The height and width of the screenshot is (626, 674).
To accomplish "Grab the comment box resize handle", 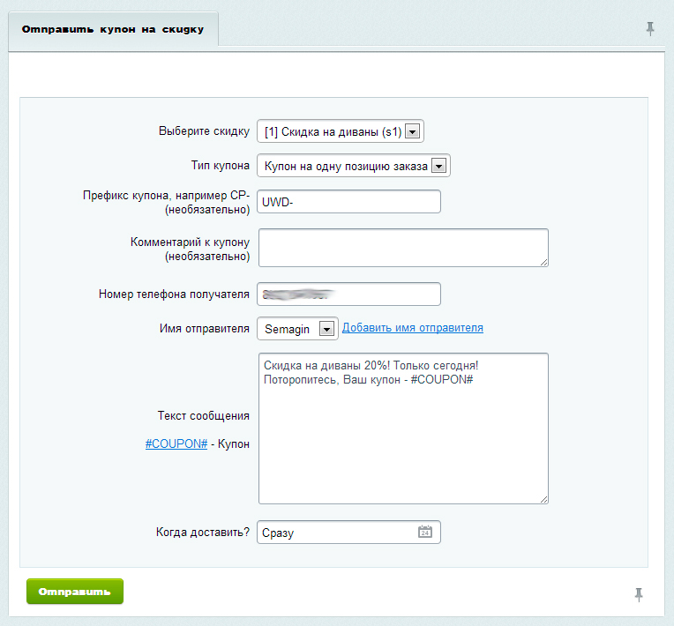I will point(543,260).
